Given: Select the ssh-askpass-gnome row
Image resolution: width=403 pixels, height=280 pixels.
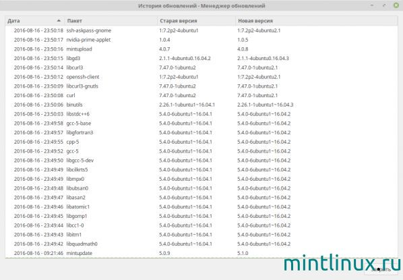Looking at the screenshot, I should pyautogui.click(x=201, y=30).
